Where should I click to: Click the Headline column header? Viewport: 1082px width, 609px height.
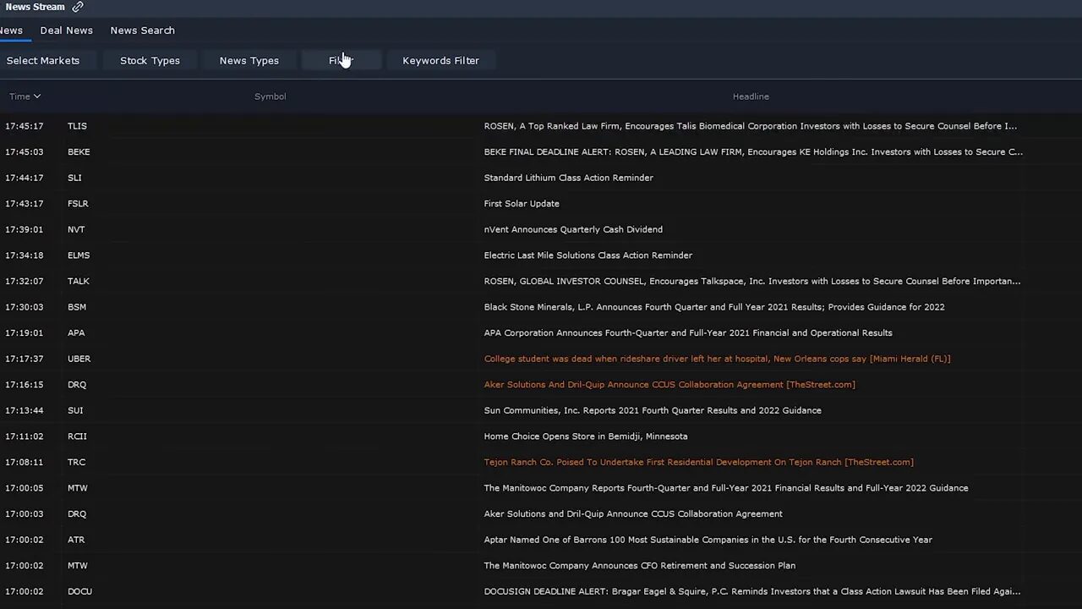pos(751,96)
